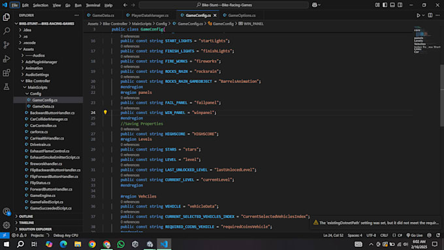Open the Search view in activity bar
The image size is (444, 250).
[7, 31]
